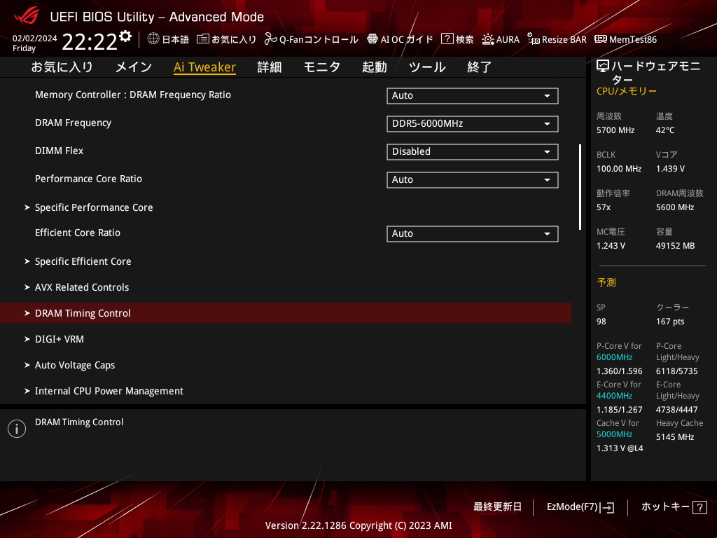
Task: Open language selector globe icon
Action: coord(153,39)
